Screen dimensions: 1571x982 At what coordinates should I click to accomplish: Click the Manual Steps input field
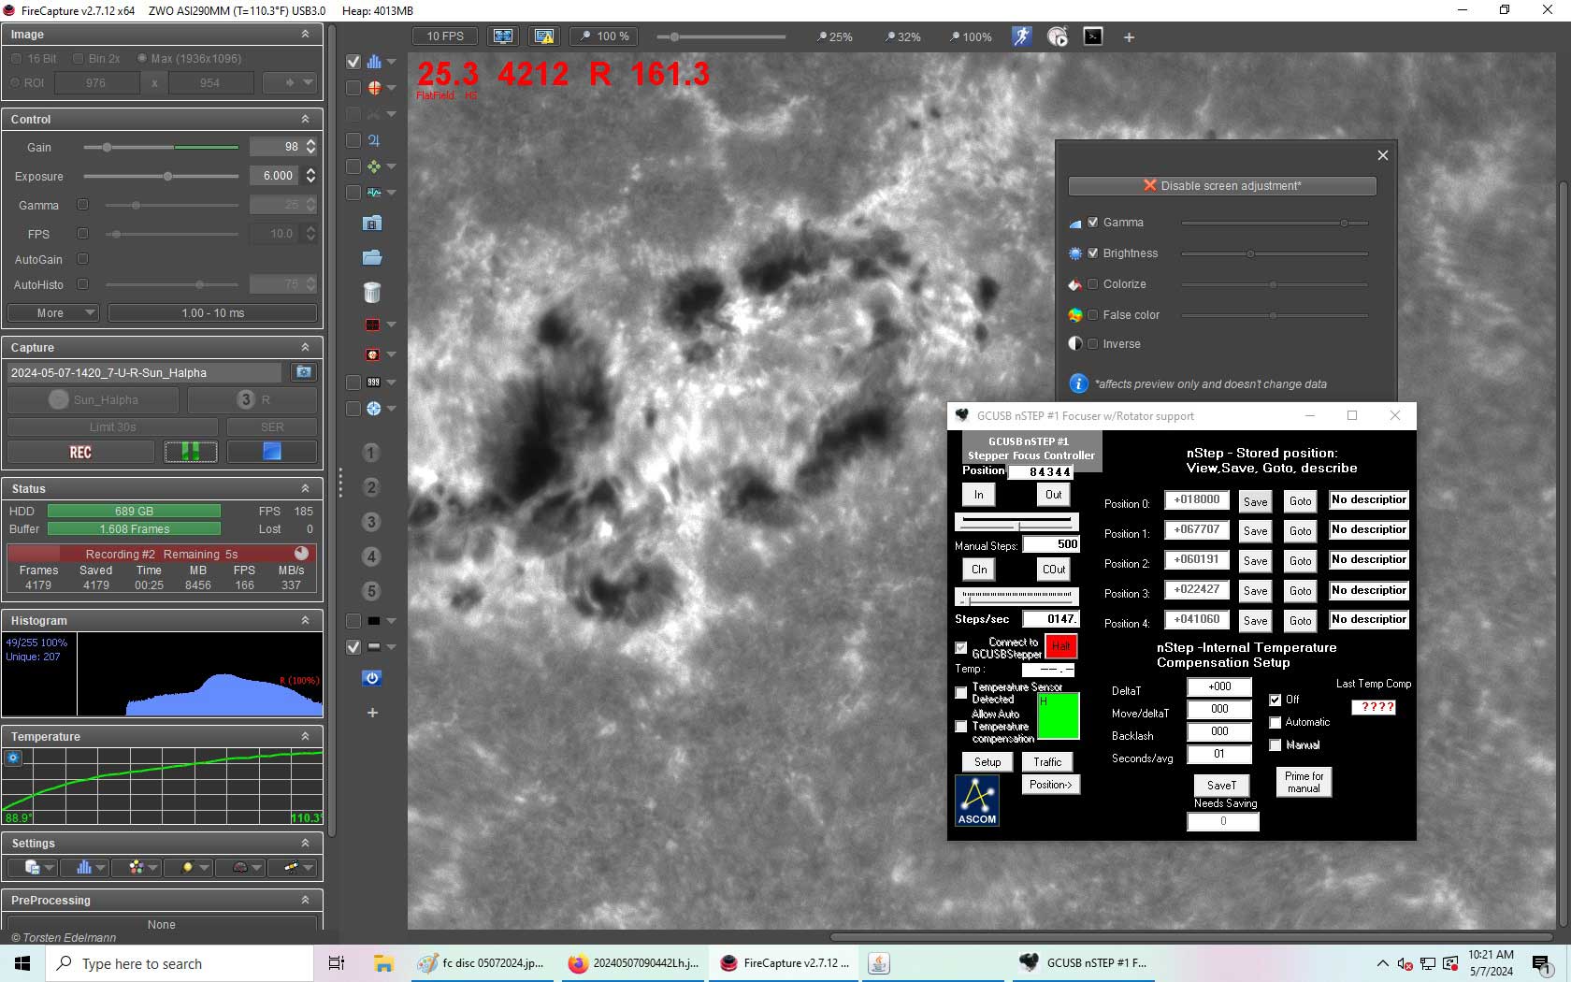click(x=1051, y=544)
